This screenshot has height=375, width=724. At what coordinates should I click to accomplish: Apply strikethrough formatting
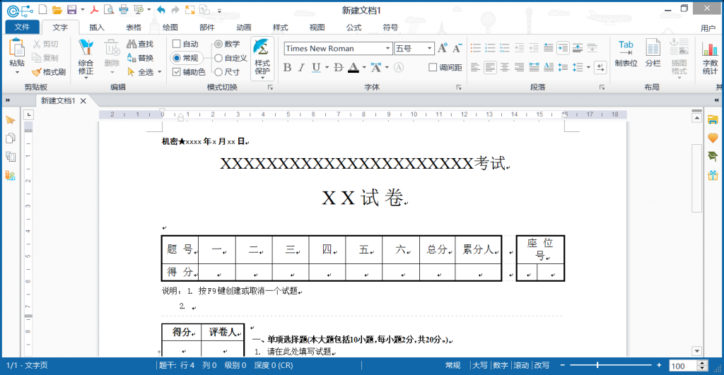coord(339,67)
